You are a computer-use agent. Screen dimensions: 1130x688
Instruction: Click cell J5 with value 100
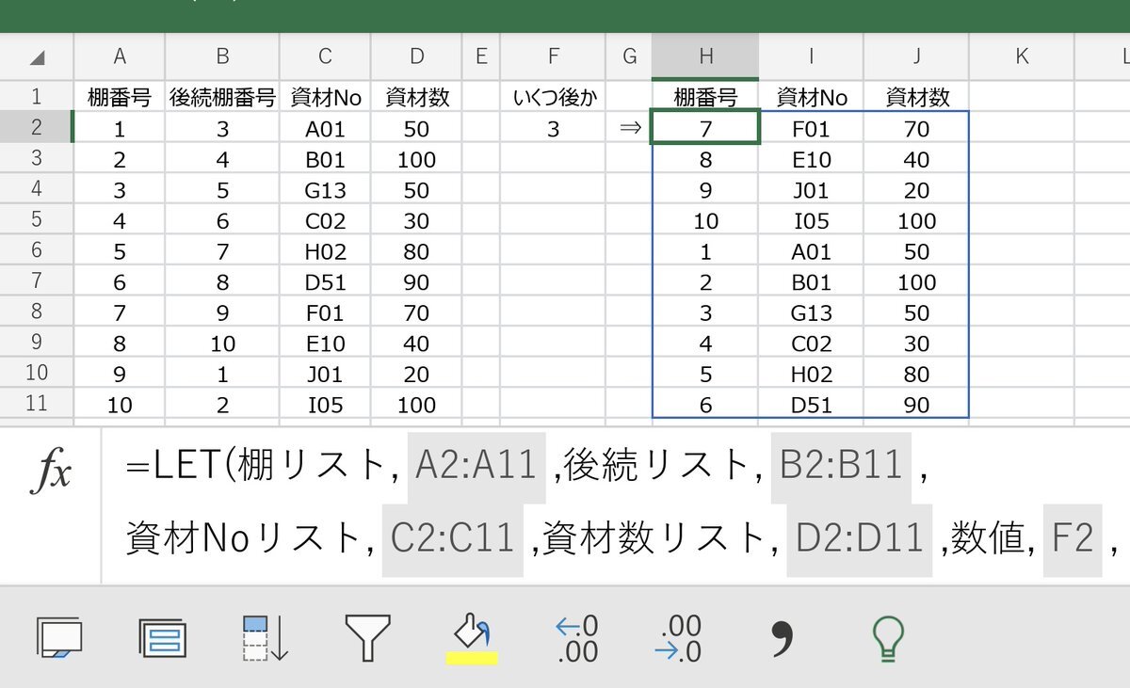click(x=917, y=219)
